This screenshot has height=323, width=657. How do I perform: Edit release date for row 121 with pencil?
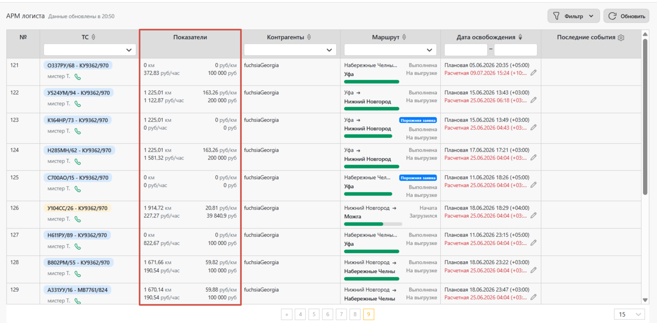click(x=533, y=73)
